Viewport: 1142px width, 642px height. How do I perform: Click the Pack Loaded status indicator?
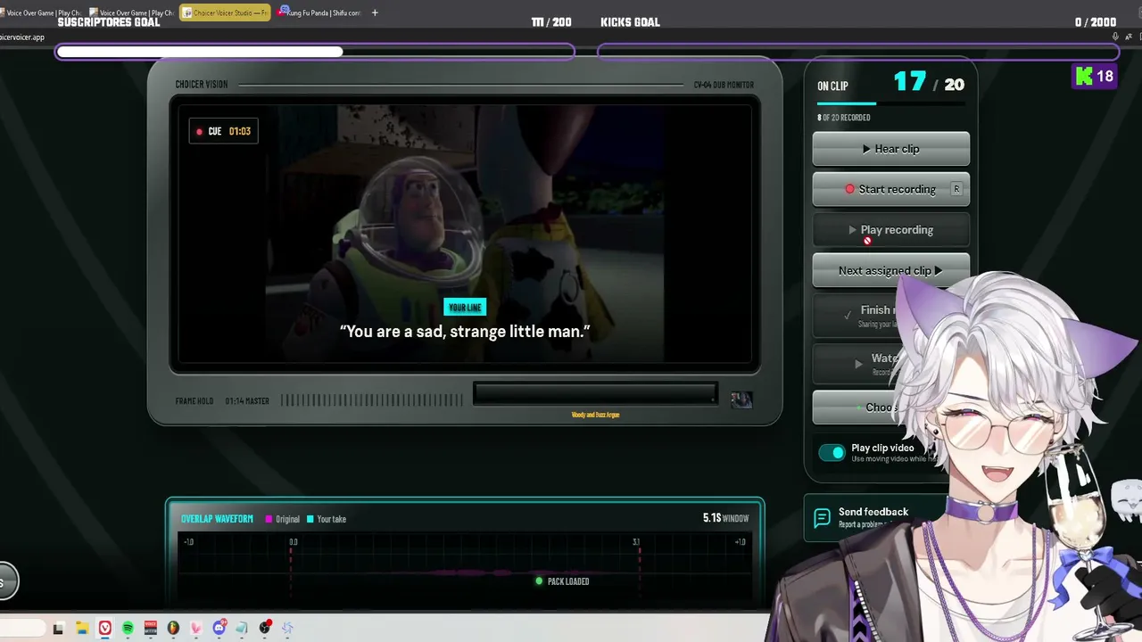[562, 581]
